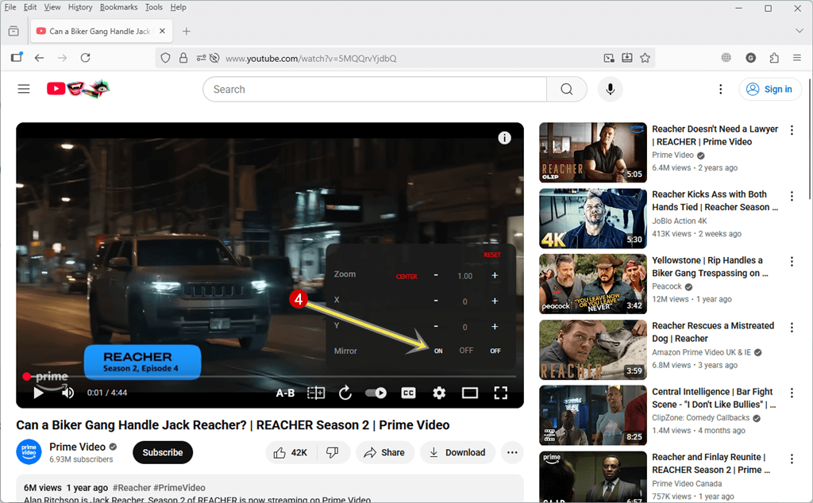This screenshot has height=503, width=813.
Task: Download the video
Action: click(457, 452)
